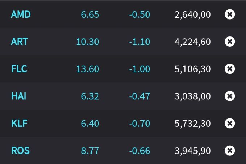Remove AMD from the watchlist
The height and width of the screenshot is (164, 246).
point(230,14)
